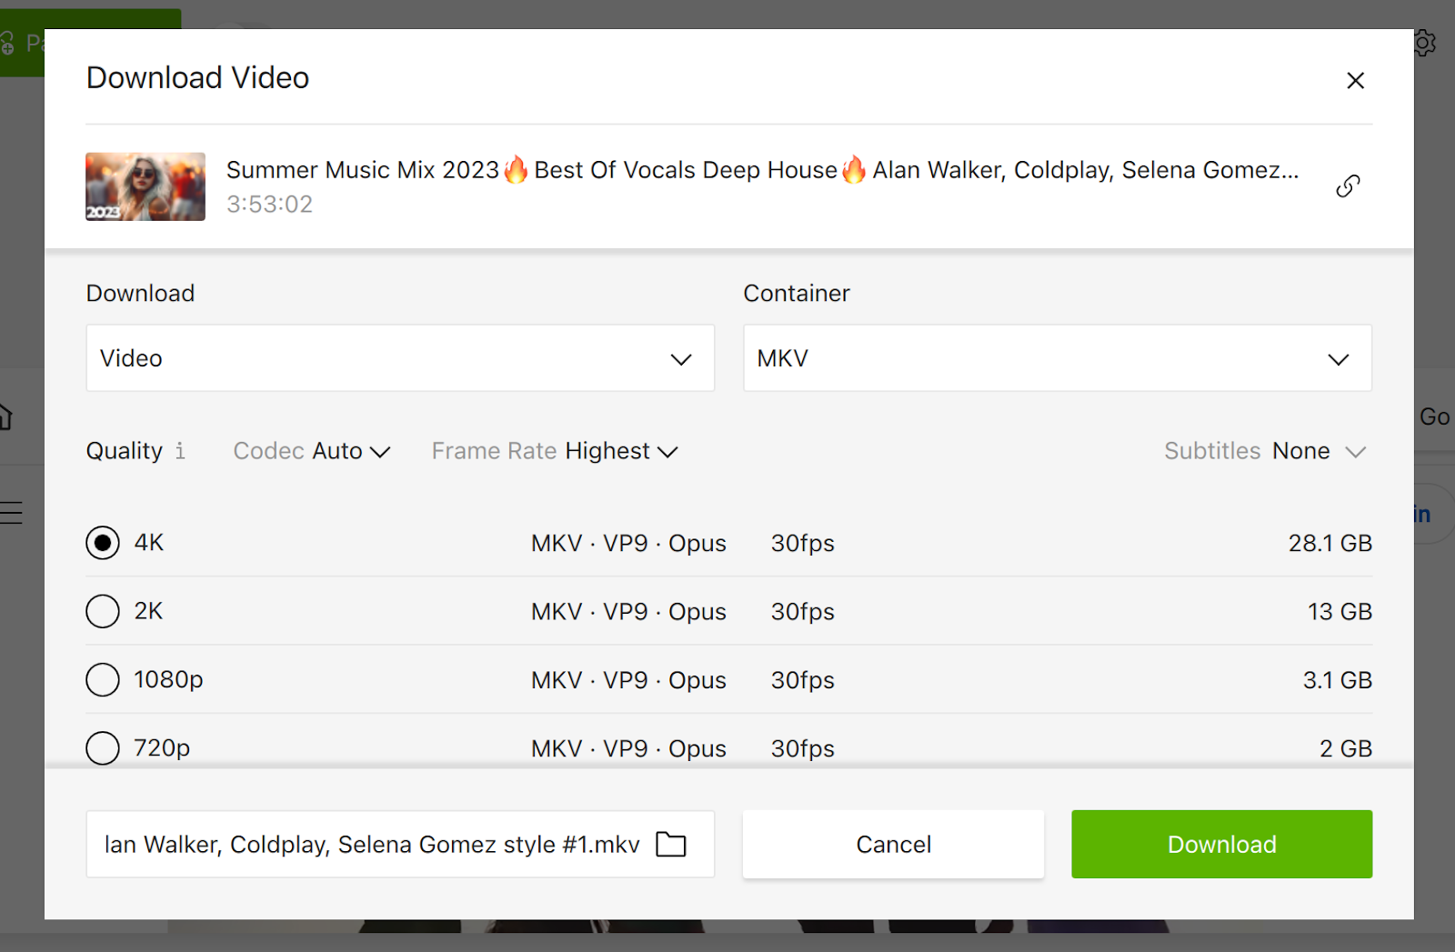
Task: Click the Summer Music Mix video thumbnail
Action: tap(145, 186)
